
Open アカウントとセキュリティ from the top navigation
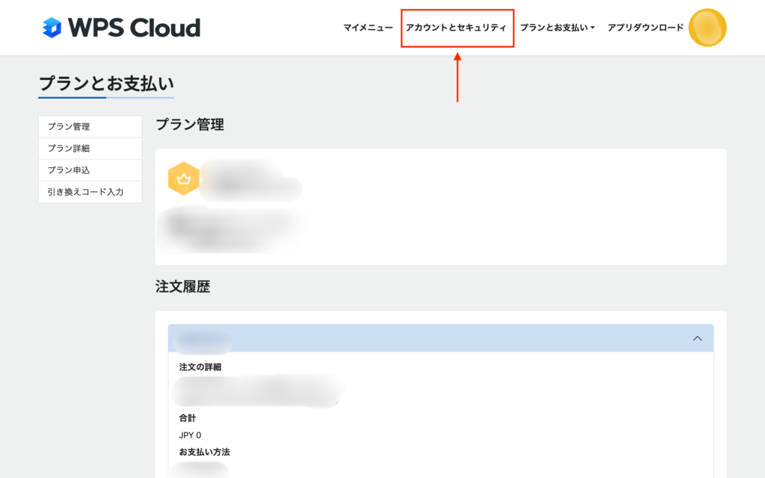pos(457,28)
